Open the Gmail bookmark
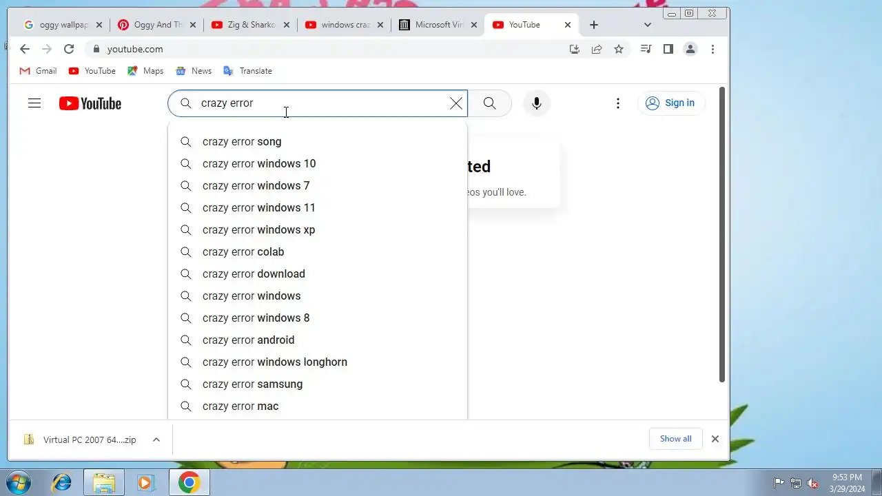882x496 pixels. (x=38, y=71)
